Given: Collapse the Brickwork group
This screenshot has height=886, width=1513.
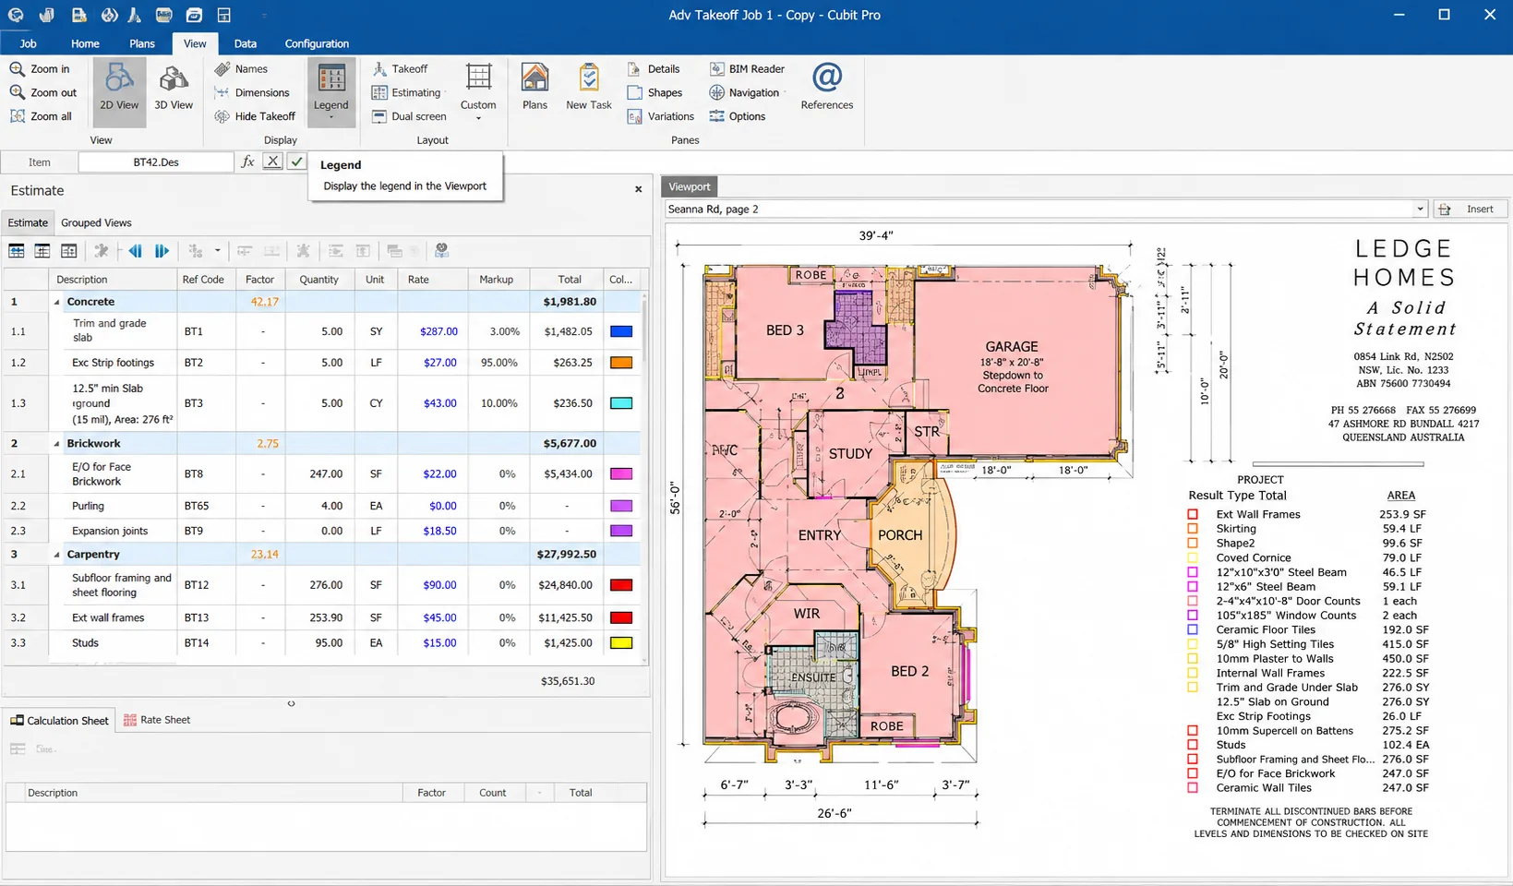Looking at the screenshot, I should point(56,444).
